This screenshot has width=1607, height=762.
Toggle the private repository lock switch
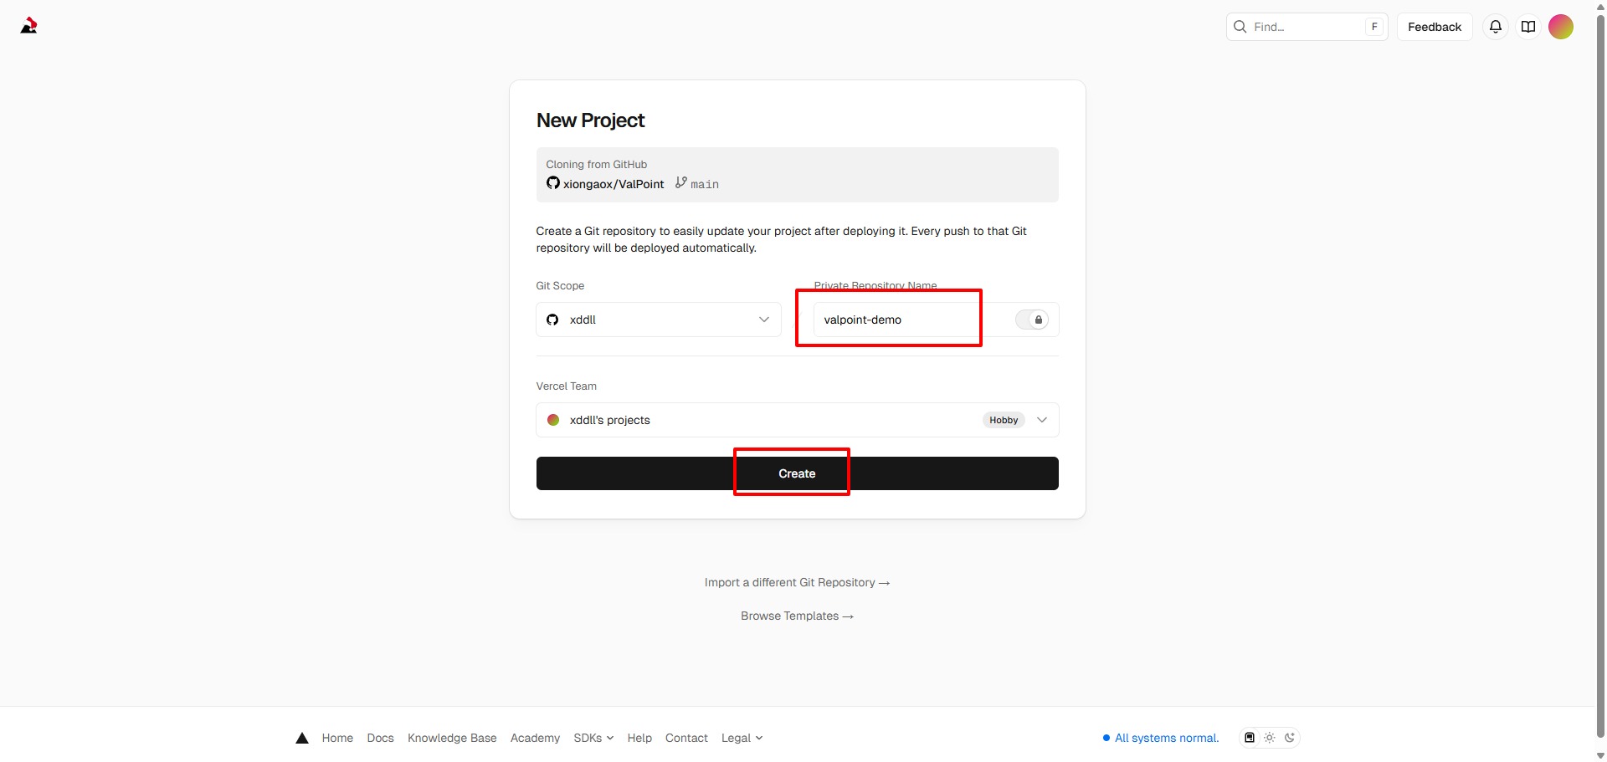point(1032,320)
